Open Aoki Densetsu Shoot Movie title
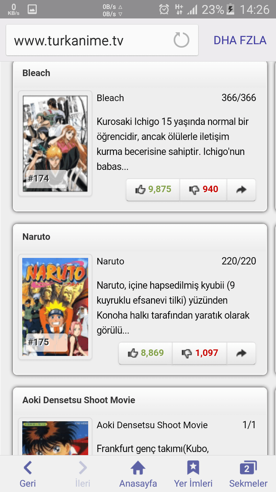This screenshot has width=276, height=492. (79, 400)
